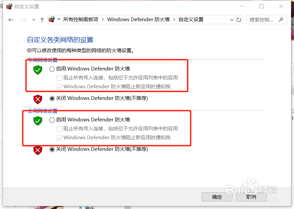Image resolution: width=294 pixels, height=209 pixels.
Task: Open the Windows Defender 防火墙 breadcrumb
Action: coord(138,20)
